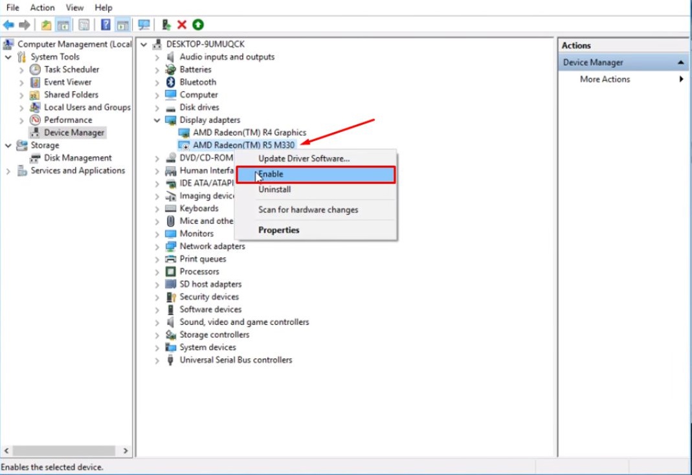The width and height of the screenshot is (692, 475).
Task: Click the Properties sheet toolbar icon
Action: pos(84,25)
